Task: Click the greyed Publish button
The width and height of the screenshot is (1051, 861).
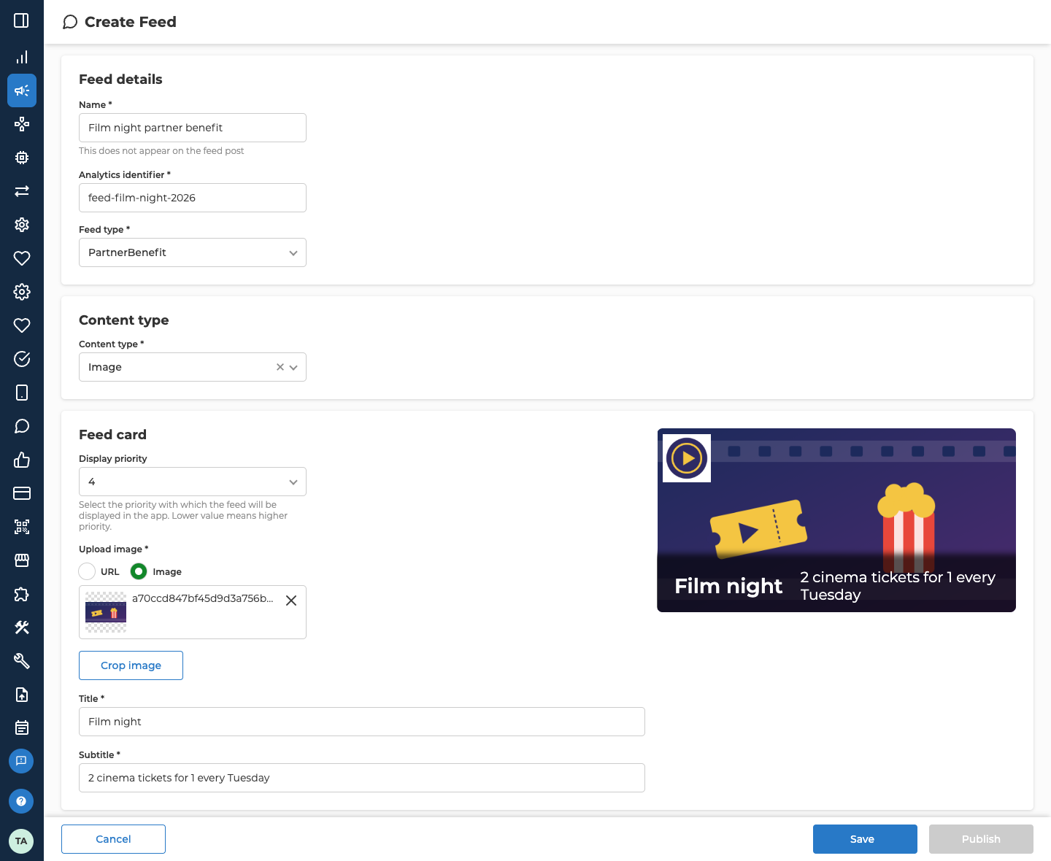Action: (x=981, y=839)
